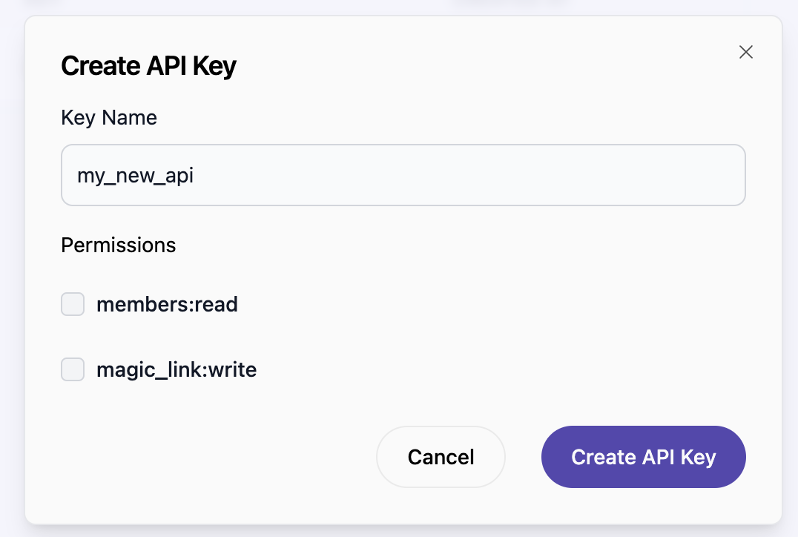Click the Create API Key button
Image resolution: width=798 pixels, height=537 pixels.
pyautogui.click(x=642, y=457)
